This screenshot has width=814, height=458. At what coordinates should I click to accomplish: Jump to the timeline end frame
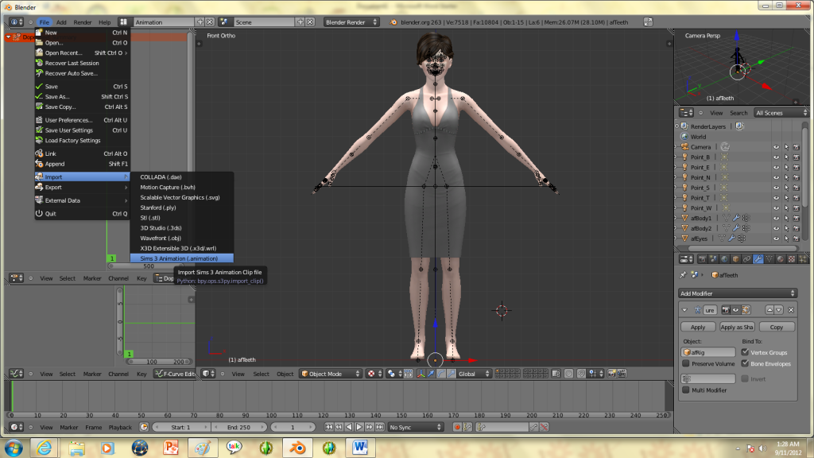(x=379, y=427)
